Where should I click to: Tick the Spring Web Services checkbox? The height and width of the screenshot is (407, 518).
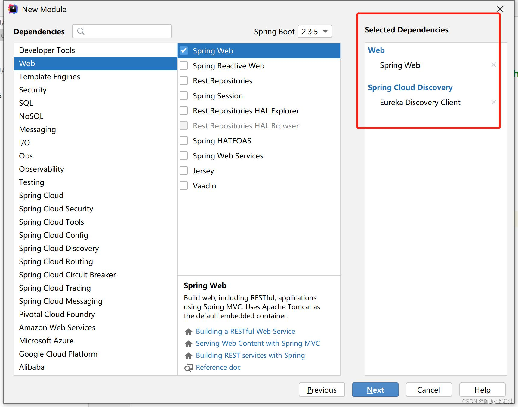tap(184, 155)
